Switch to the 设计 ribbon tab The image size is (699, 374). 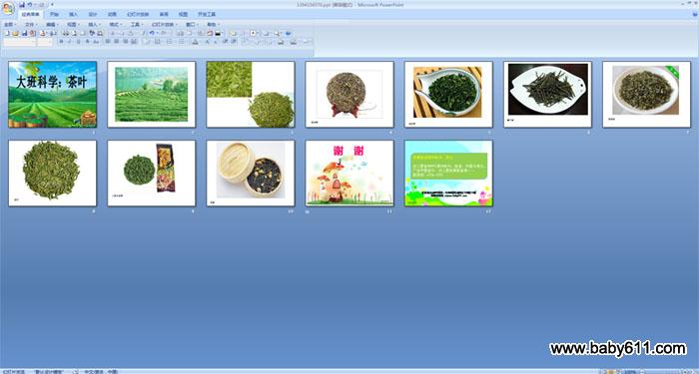[x=93, y=14]
